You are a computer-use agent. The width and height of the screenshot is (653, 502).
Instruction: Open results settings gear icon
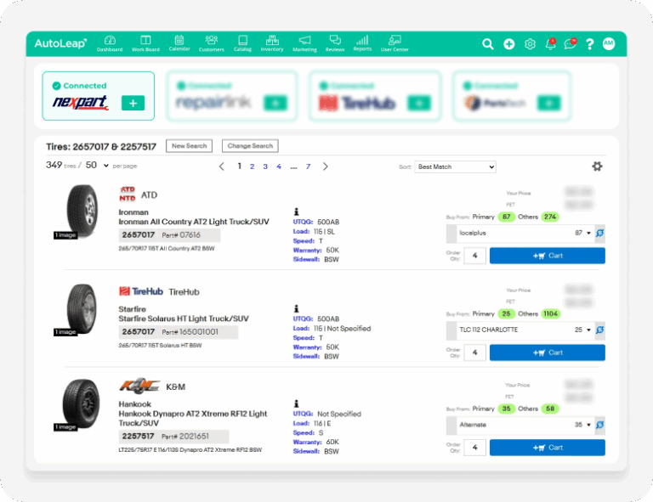(597, 166)
